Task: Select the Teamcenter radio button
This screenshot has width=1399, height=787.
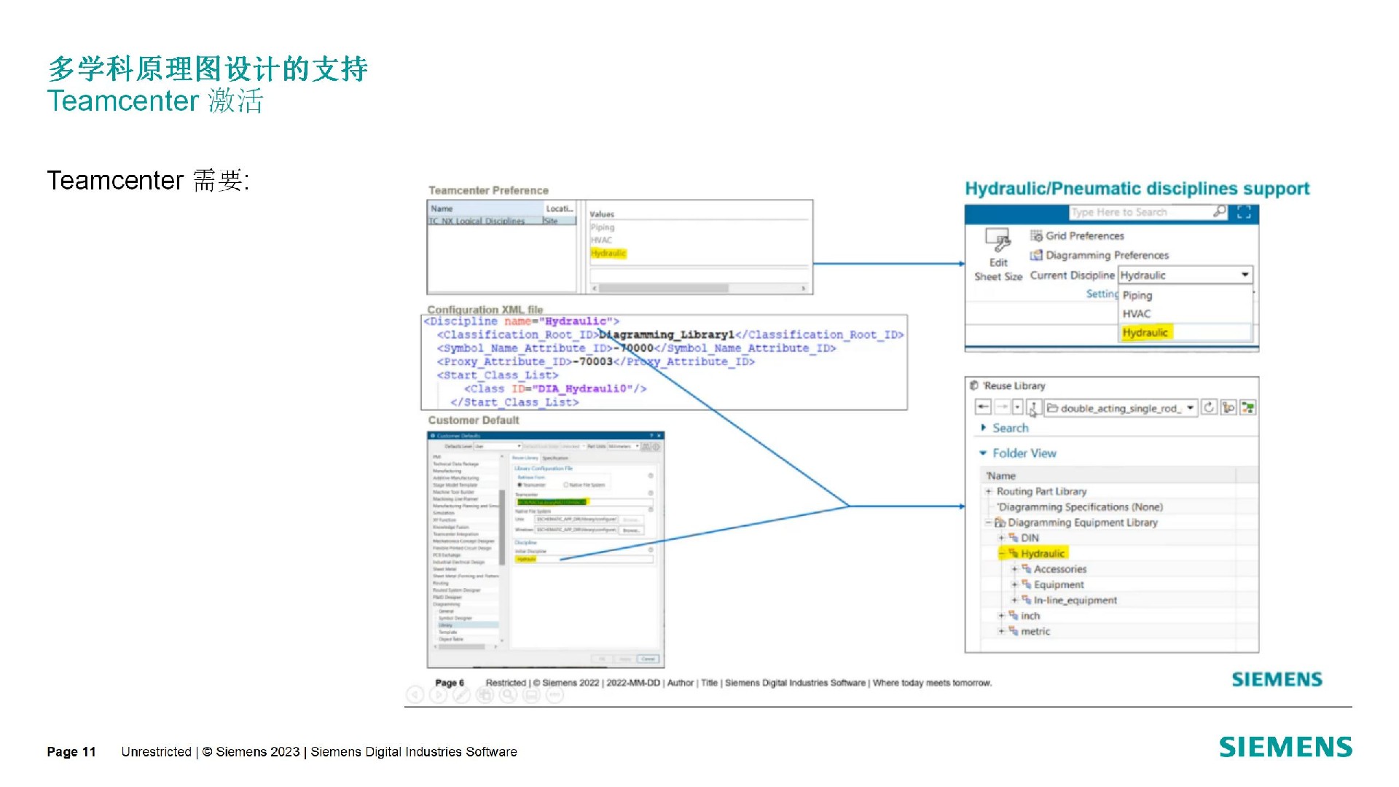Action: coord(520,485)
